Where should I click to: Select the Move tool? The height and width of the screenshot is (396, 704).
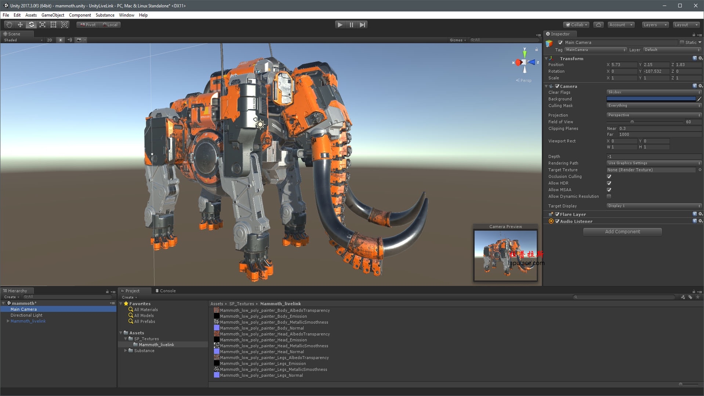click(20, 25)
